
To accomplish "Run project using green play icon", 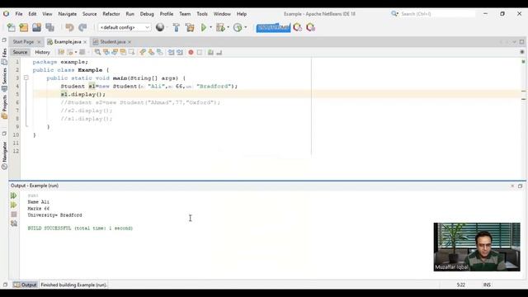I will click(204, 27).
